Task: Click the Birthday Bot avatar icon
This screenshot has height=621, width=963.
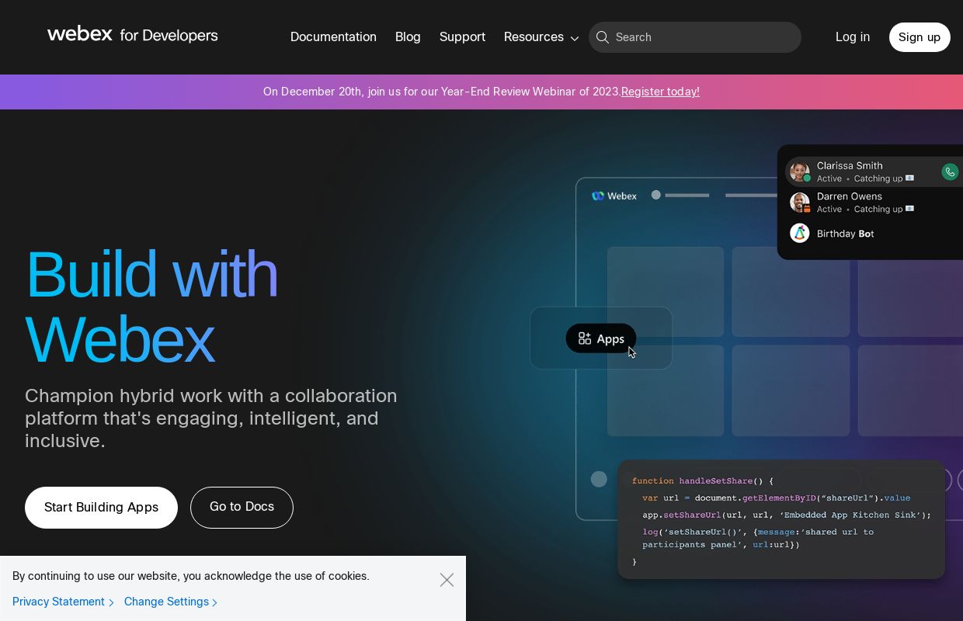Action: click(x=799, y=233)
